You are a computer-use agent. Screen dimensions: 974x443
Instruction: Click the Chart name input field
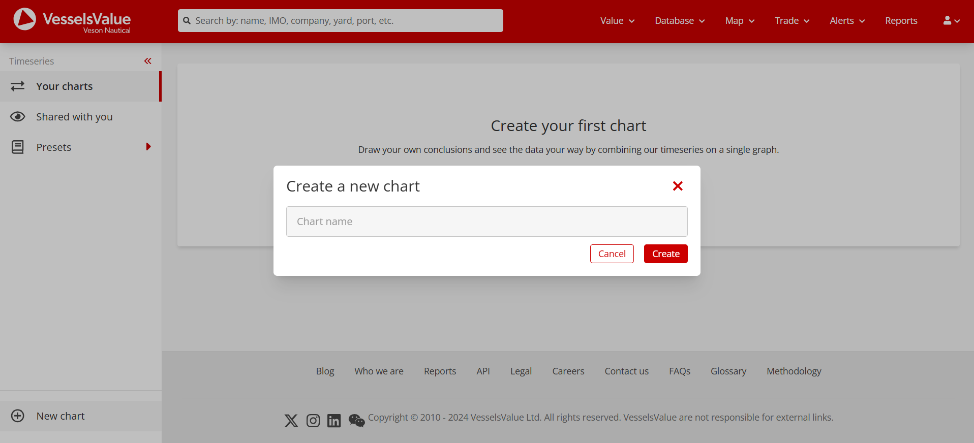pos(486,221)
